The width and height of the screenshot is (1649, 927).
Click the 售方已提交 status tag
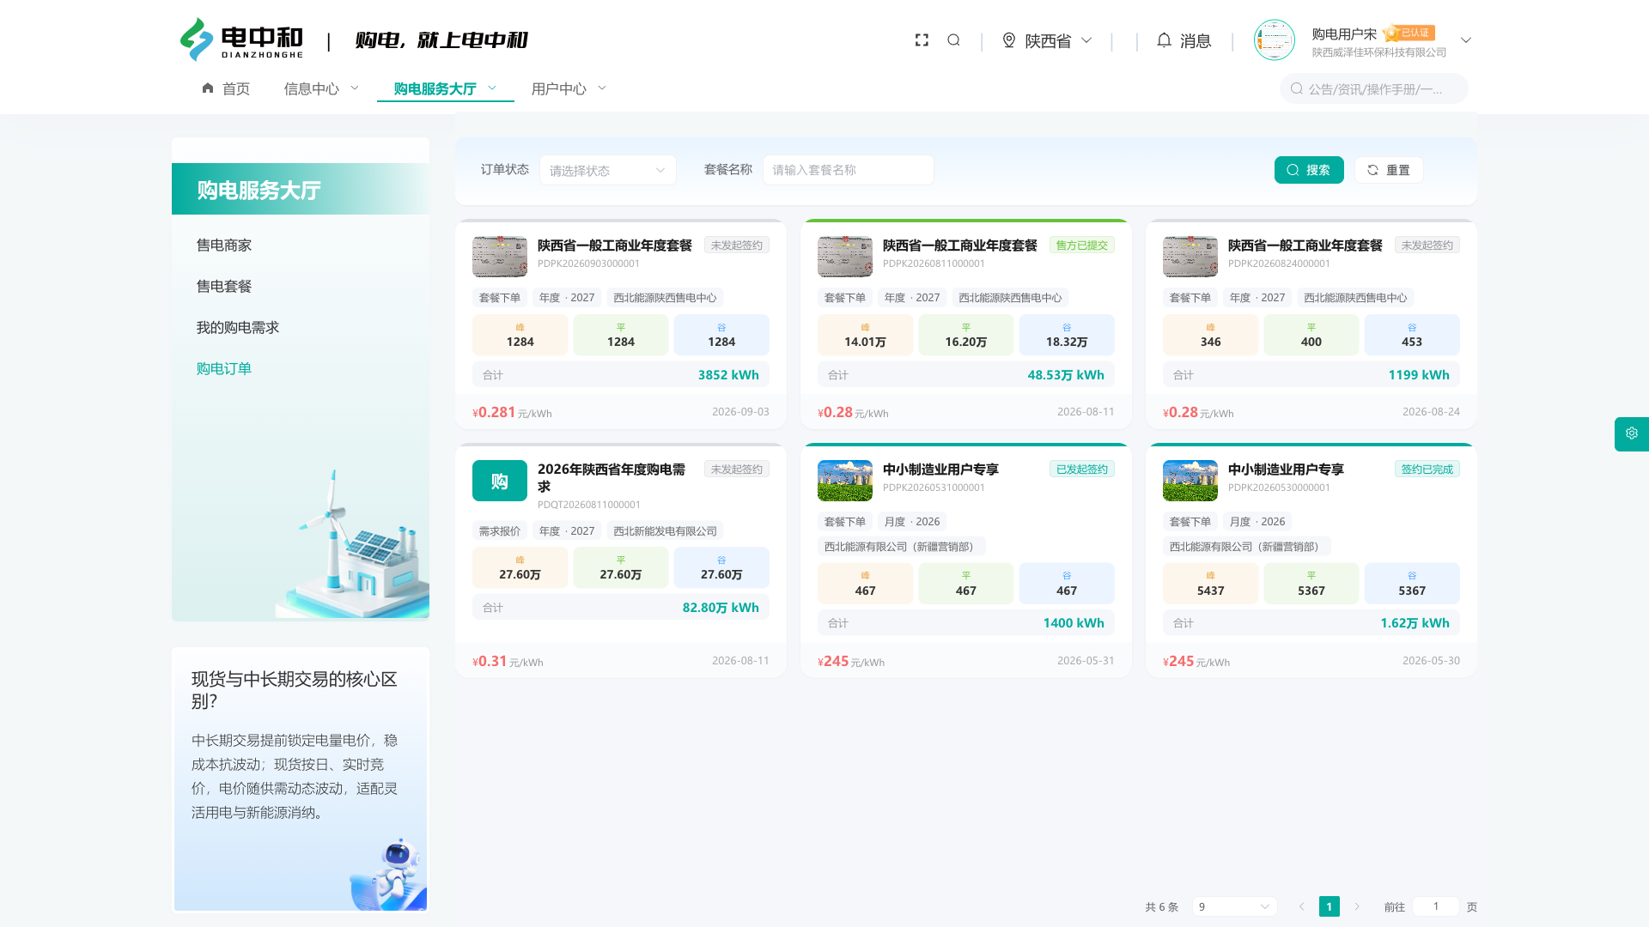click(1082, 245)
